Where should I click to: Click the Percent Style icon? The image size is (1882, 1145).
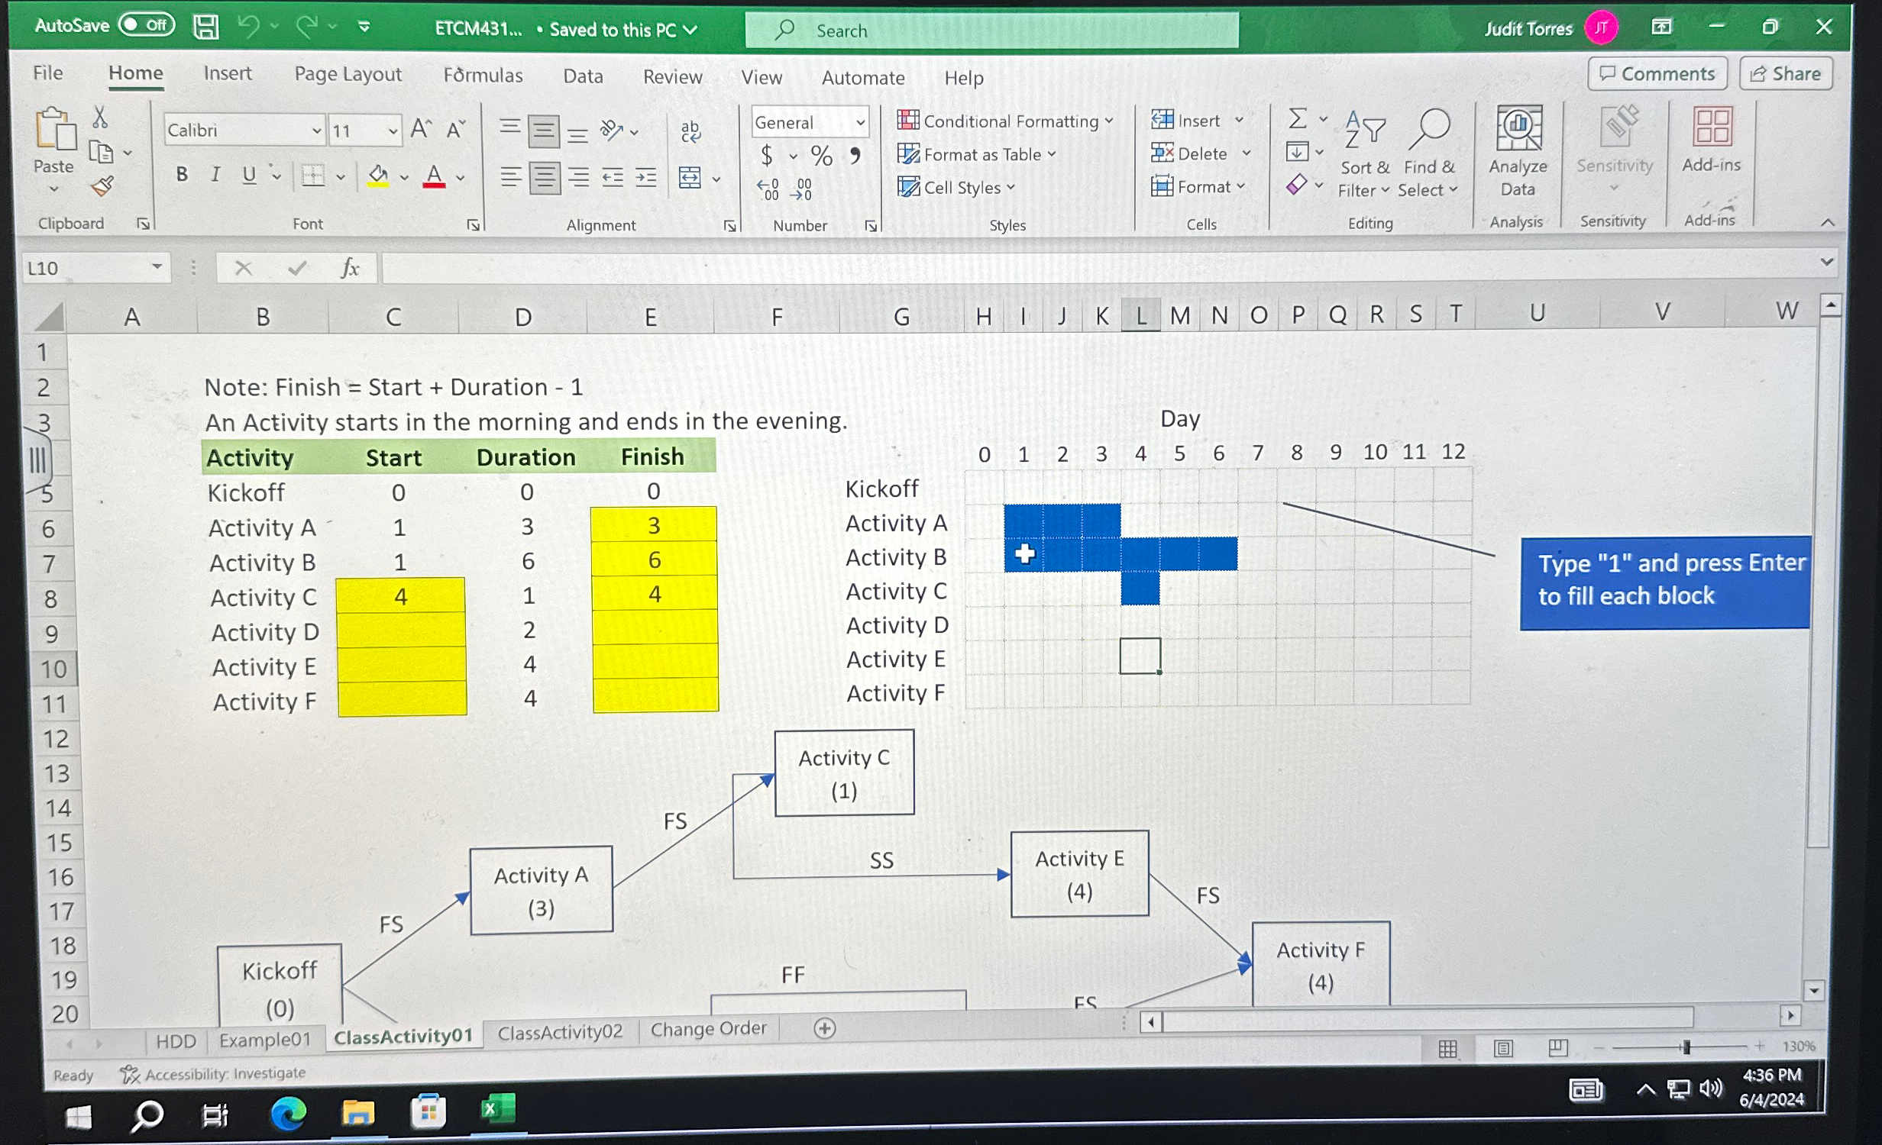tap(821, 156)
